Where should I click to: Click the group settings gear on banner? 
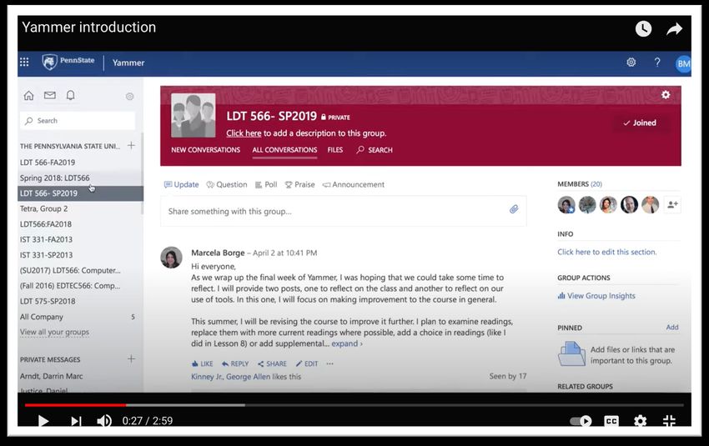[x=666, y=95]
